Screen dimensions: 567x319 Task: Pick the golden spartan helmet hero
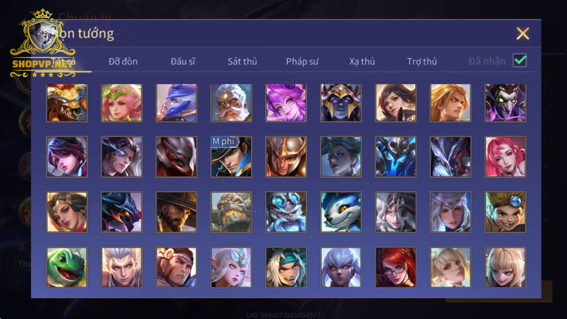point(286,157)
